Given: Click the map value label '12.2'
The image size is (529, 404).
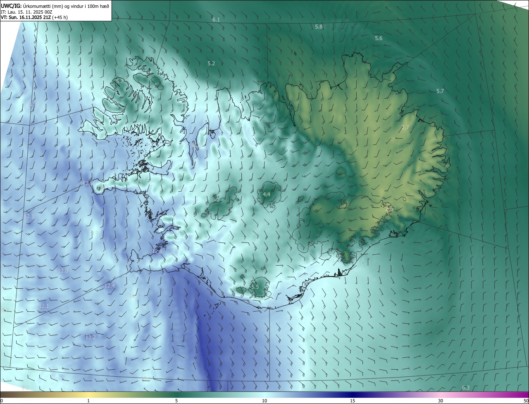Looking at the screenshot, I should 91,337.
